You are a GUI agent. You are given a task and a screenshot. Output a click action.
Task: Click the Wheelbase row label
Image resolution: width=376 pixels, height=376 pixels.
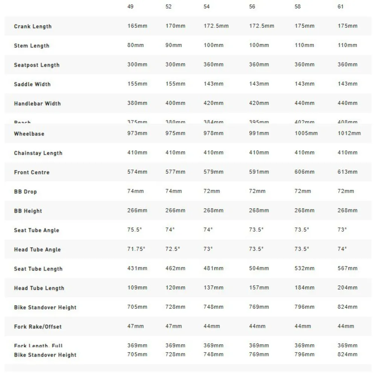29,134
